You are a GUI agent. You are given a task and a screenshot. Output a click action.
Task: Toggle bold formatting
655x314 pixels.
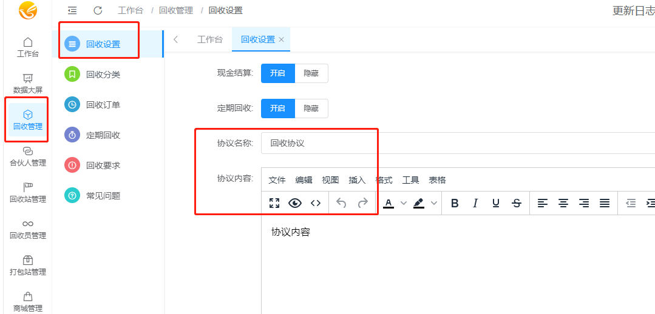(x=455, y=203)
